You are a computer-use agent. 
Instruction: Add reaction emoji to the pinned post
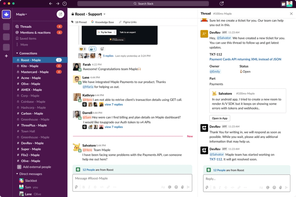point(102,49)
